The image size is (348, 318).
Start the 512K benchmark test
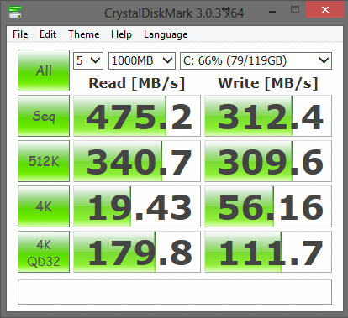tap(44, 161)
